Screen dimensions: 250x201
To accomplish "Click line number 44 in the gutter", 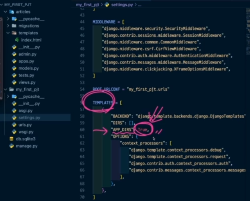I will point(82,22).
